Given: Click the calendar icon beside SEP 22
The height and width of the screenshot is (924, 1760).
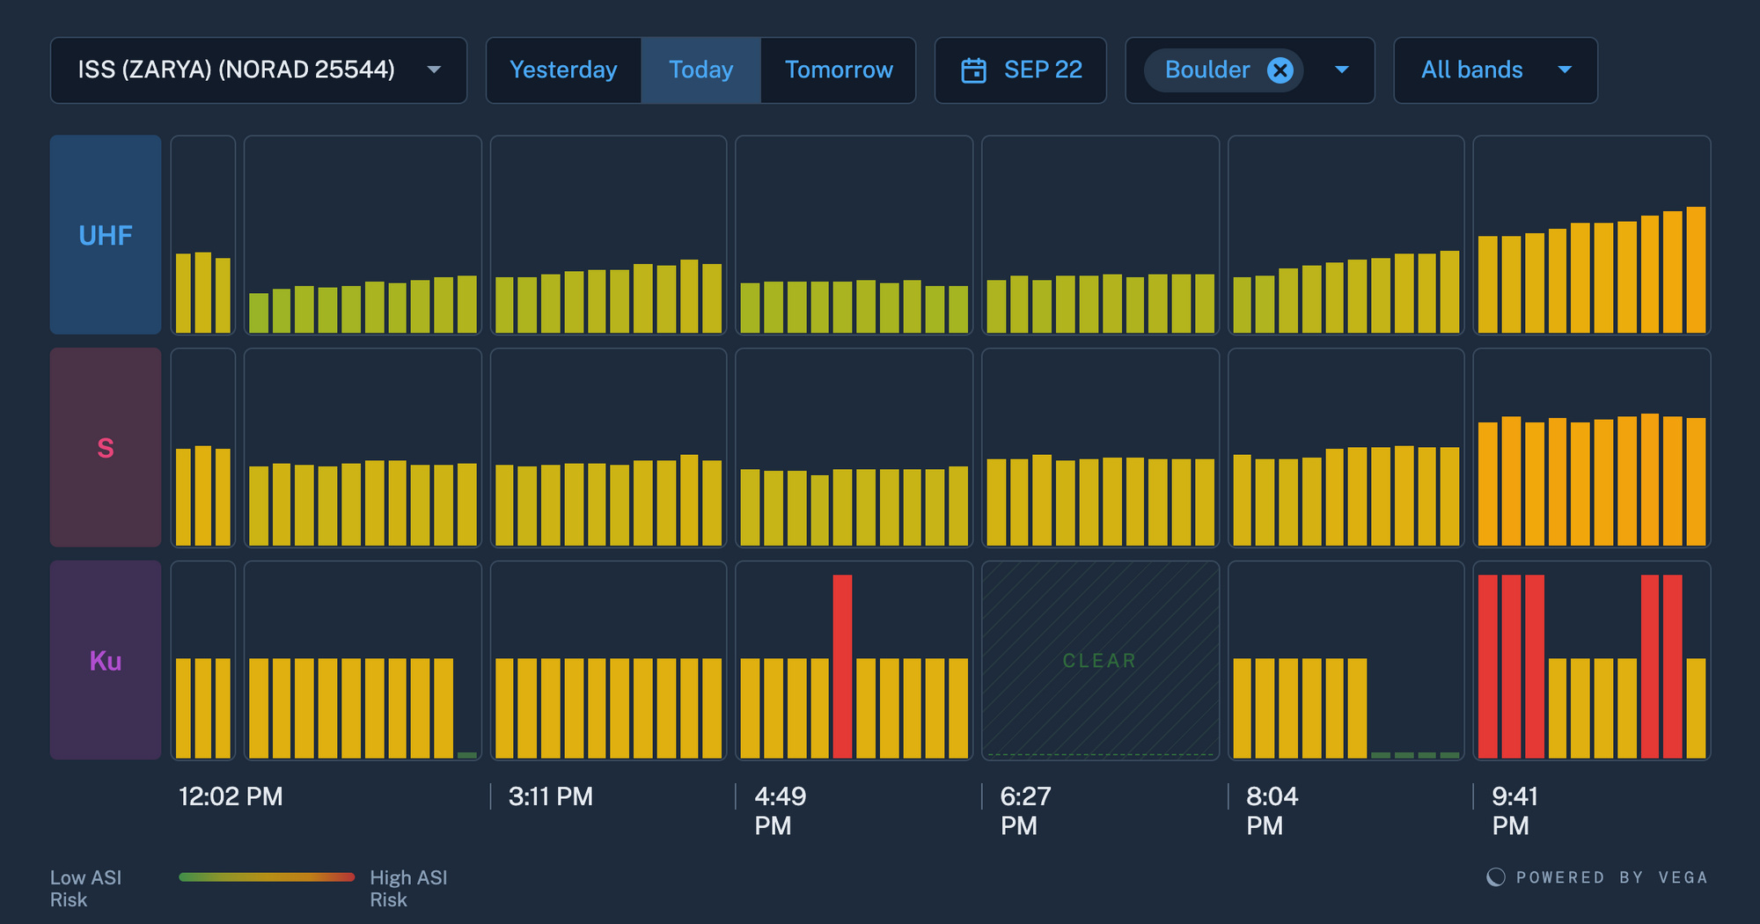Looking at the screenshot, I should (973, 70).
